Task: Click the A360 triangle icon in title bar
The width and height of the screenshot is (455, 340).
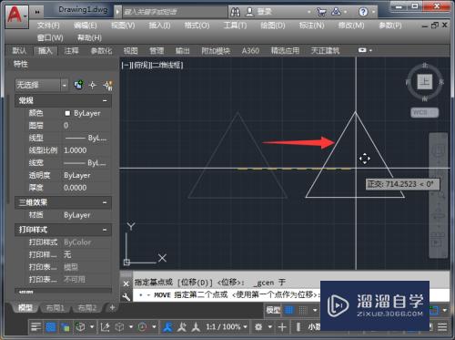Action: [x=336, y=12]
